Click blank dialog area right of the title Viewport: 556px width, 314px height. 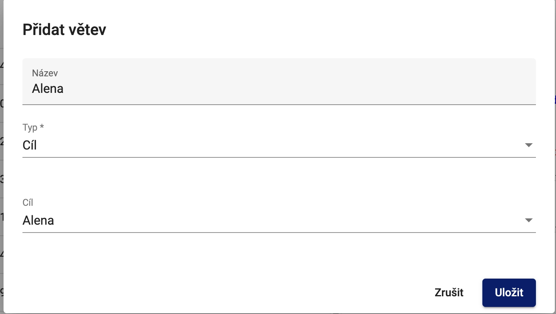[x=315, y=30]
